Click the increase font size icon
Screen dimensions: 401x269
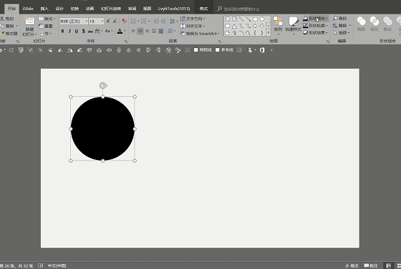108,21
